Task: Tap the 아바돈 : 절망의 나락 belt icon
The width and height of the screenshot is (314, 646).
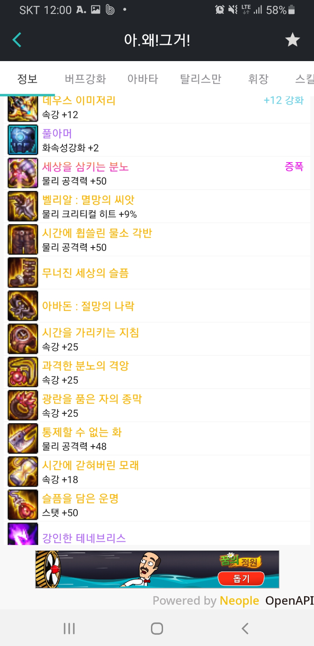Action: [23, 306]
